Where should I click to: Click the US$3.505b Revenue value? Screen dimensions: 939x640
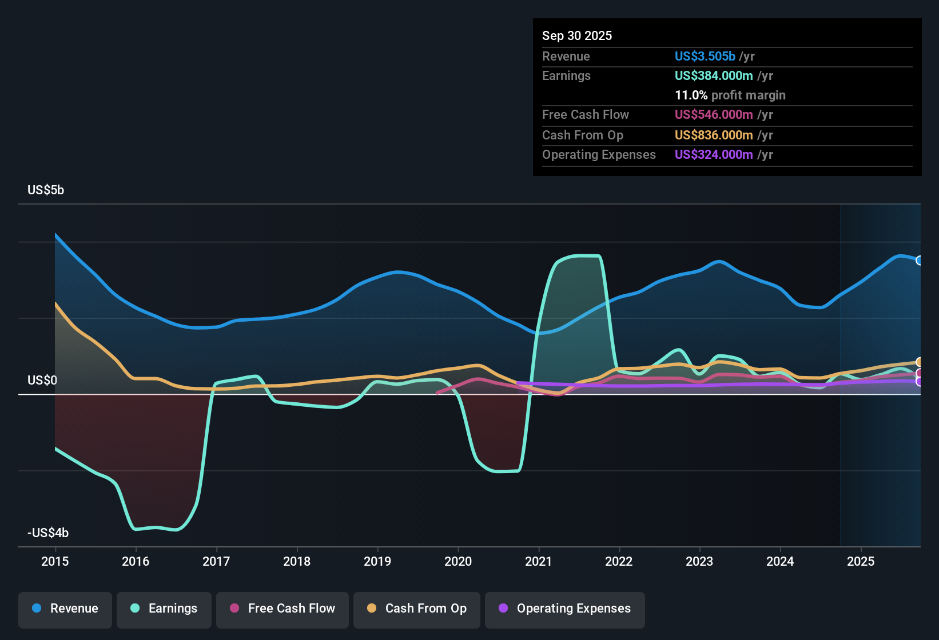705,56
